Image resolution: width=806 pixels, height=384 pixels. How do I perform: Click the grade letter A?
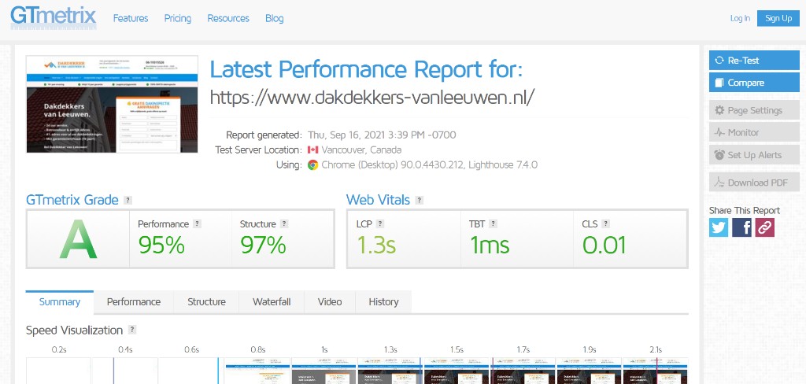(x=78, y=240)
